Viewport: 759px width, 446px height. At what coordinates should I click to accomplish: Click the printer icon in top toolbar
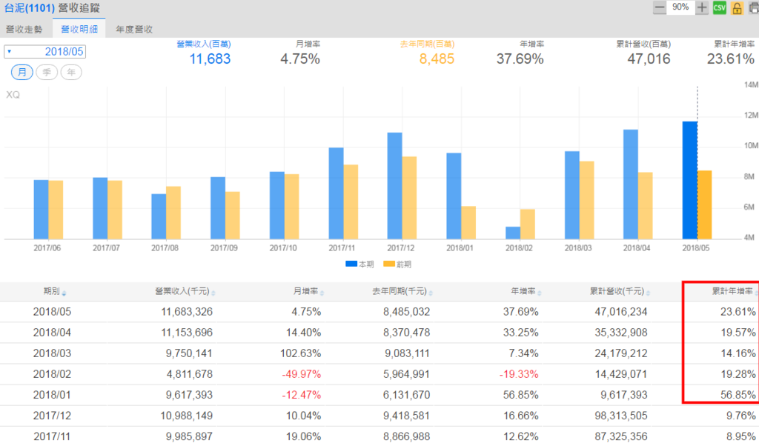click(x=754, y=7)
